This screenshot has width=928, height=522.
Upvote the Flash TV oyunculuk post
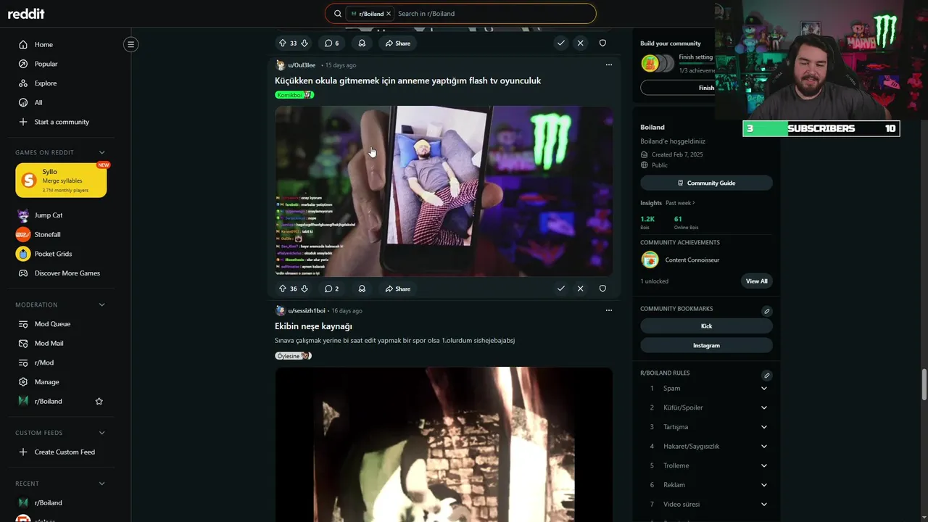pyautogui.click(x=283, y=289)
